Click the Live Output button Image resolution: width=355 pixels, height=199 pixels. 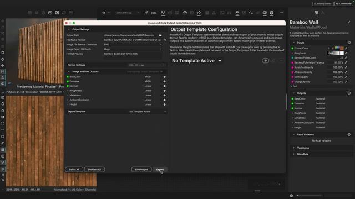[x=141, y=170]
